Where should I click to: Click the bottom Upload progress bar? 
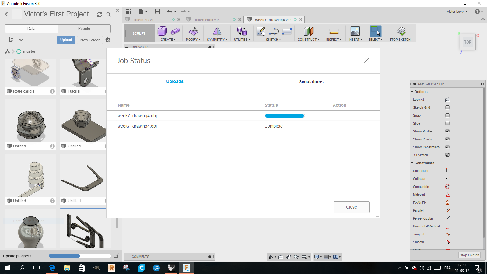80,256
